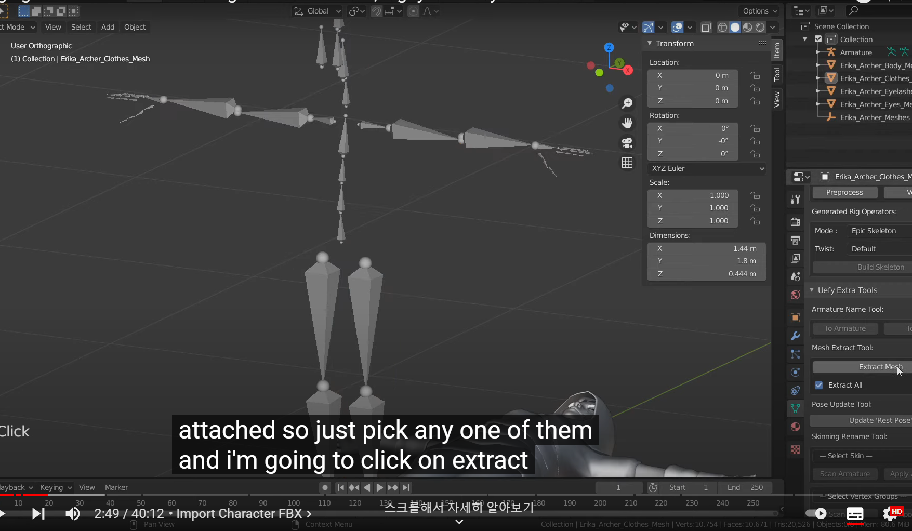Open the Select Skin dropdown

click(862, 456)
